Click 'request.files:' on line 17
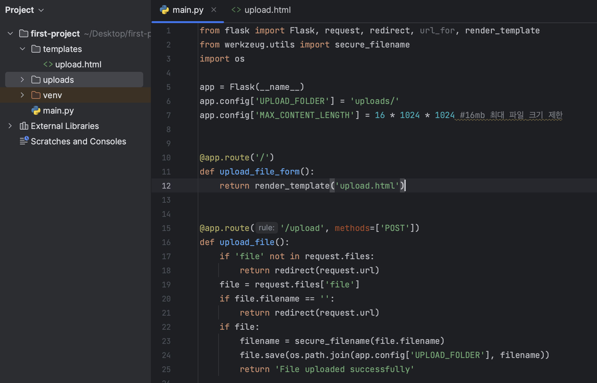Viewport: 597px width, 383px height. pos(340,256)
